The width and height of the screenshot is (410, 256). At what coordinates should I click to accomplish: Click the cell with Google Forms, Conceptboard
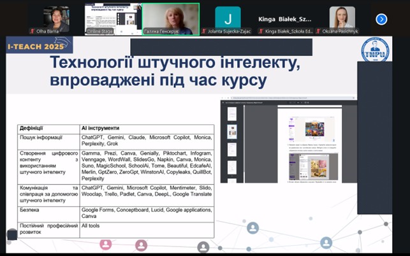[147, 215]
